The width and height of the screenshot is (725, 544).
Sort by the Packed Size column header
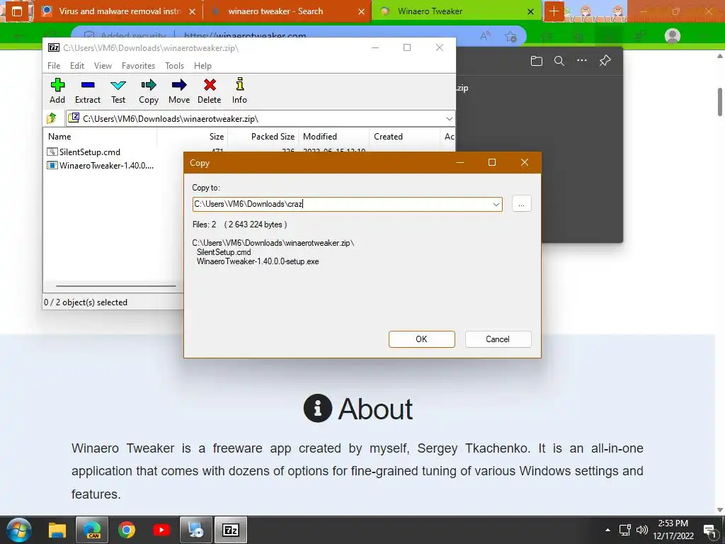point(263,137)
